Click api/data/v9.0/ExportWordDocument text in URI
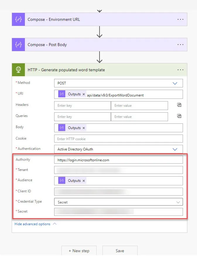The width and height of the screenshot is (197, 256). tap(115, 95)
